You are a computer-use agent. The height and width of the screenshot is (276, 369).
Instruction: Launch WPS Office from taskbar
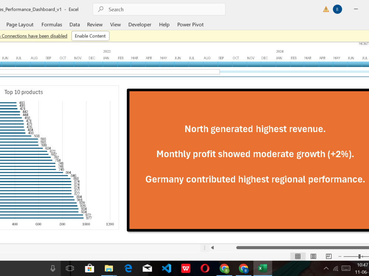(186, 268)
